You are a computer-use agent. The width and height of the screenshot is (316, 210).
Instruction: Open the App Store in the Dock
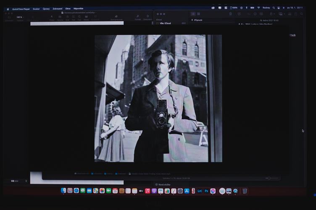click(x=187, y=191)
